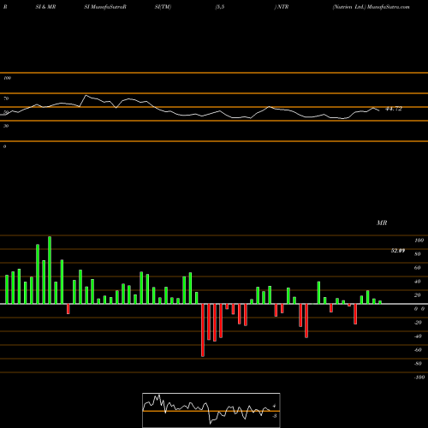428x428 pixels.
Task: Click the MR axis label -100
Action: click(x=419, y=377)
